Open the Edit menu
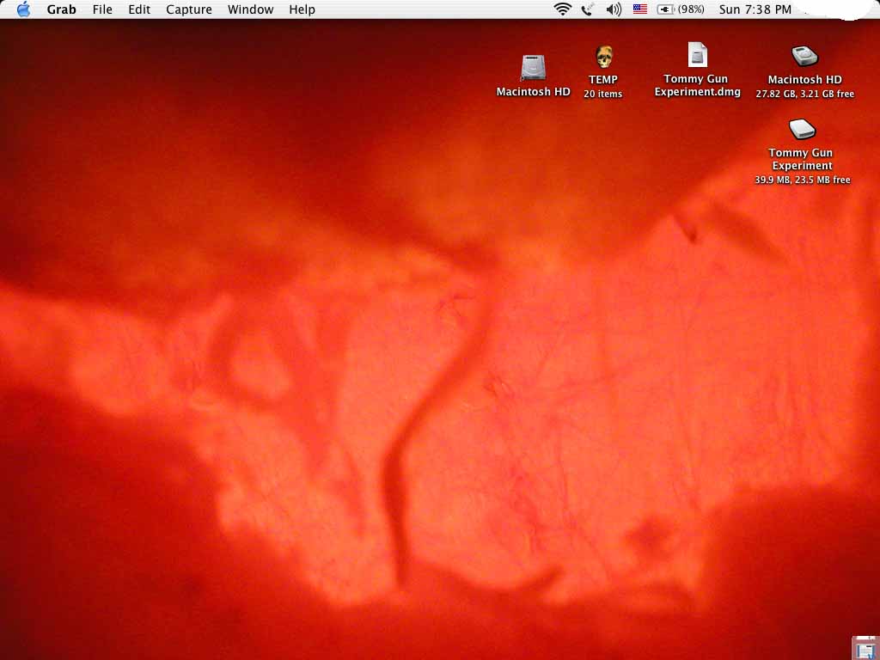 pyautogui.click(x=139, y=9)
